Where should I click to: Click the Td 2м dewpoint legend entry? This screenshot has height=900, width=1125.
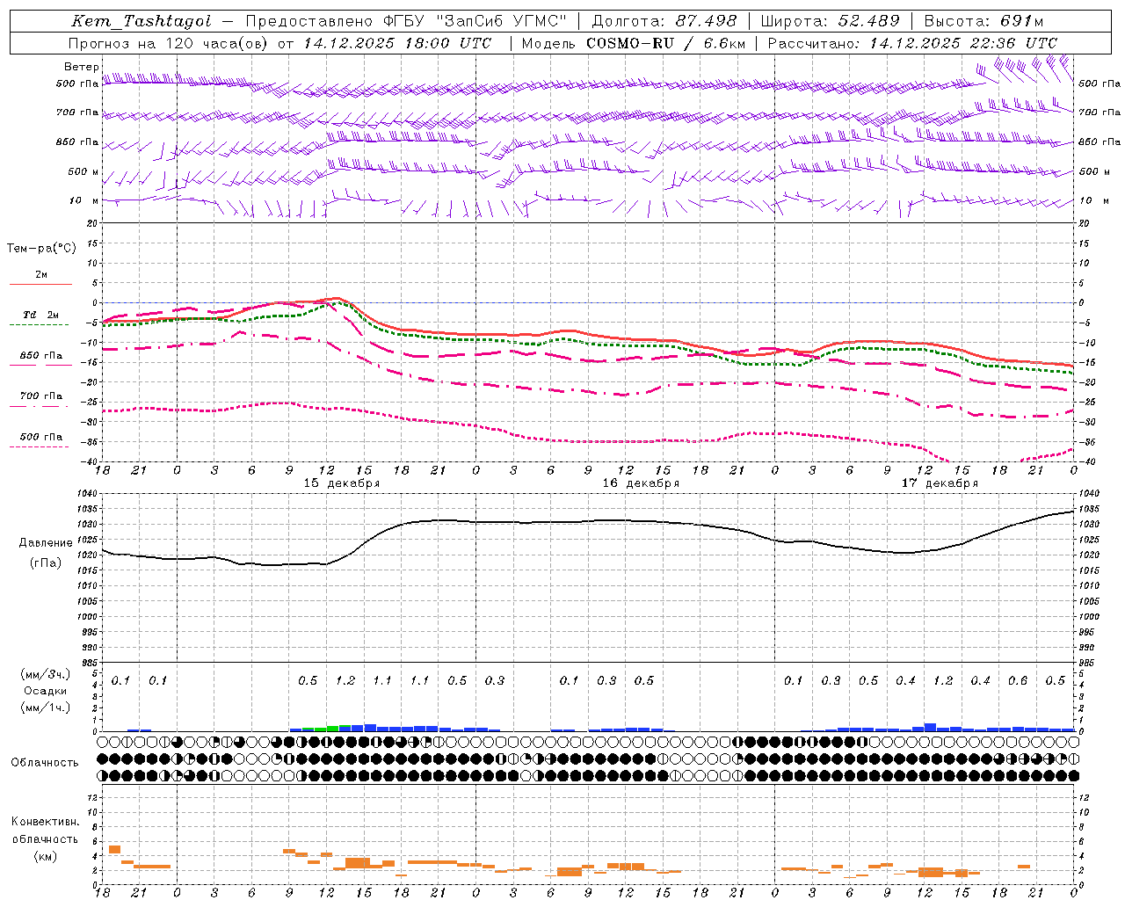[40, 315]
